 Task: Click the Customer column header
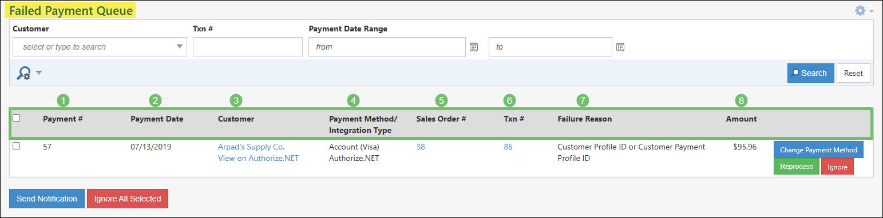tap(236, 119)
